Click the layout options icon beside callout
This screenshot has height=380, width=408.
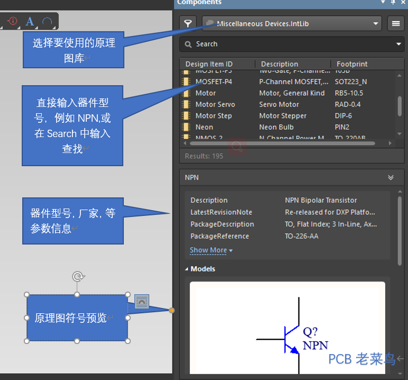pos(142,302)
